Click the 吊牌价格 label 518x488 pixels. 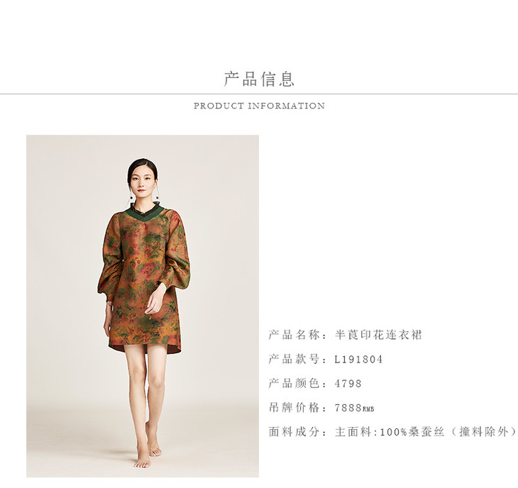[x=294, y=408]
